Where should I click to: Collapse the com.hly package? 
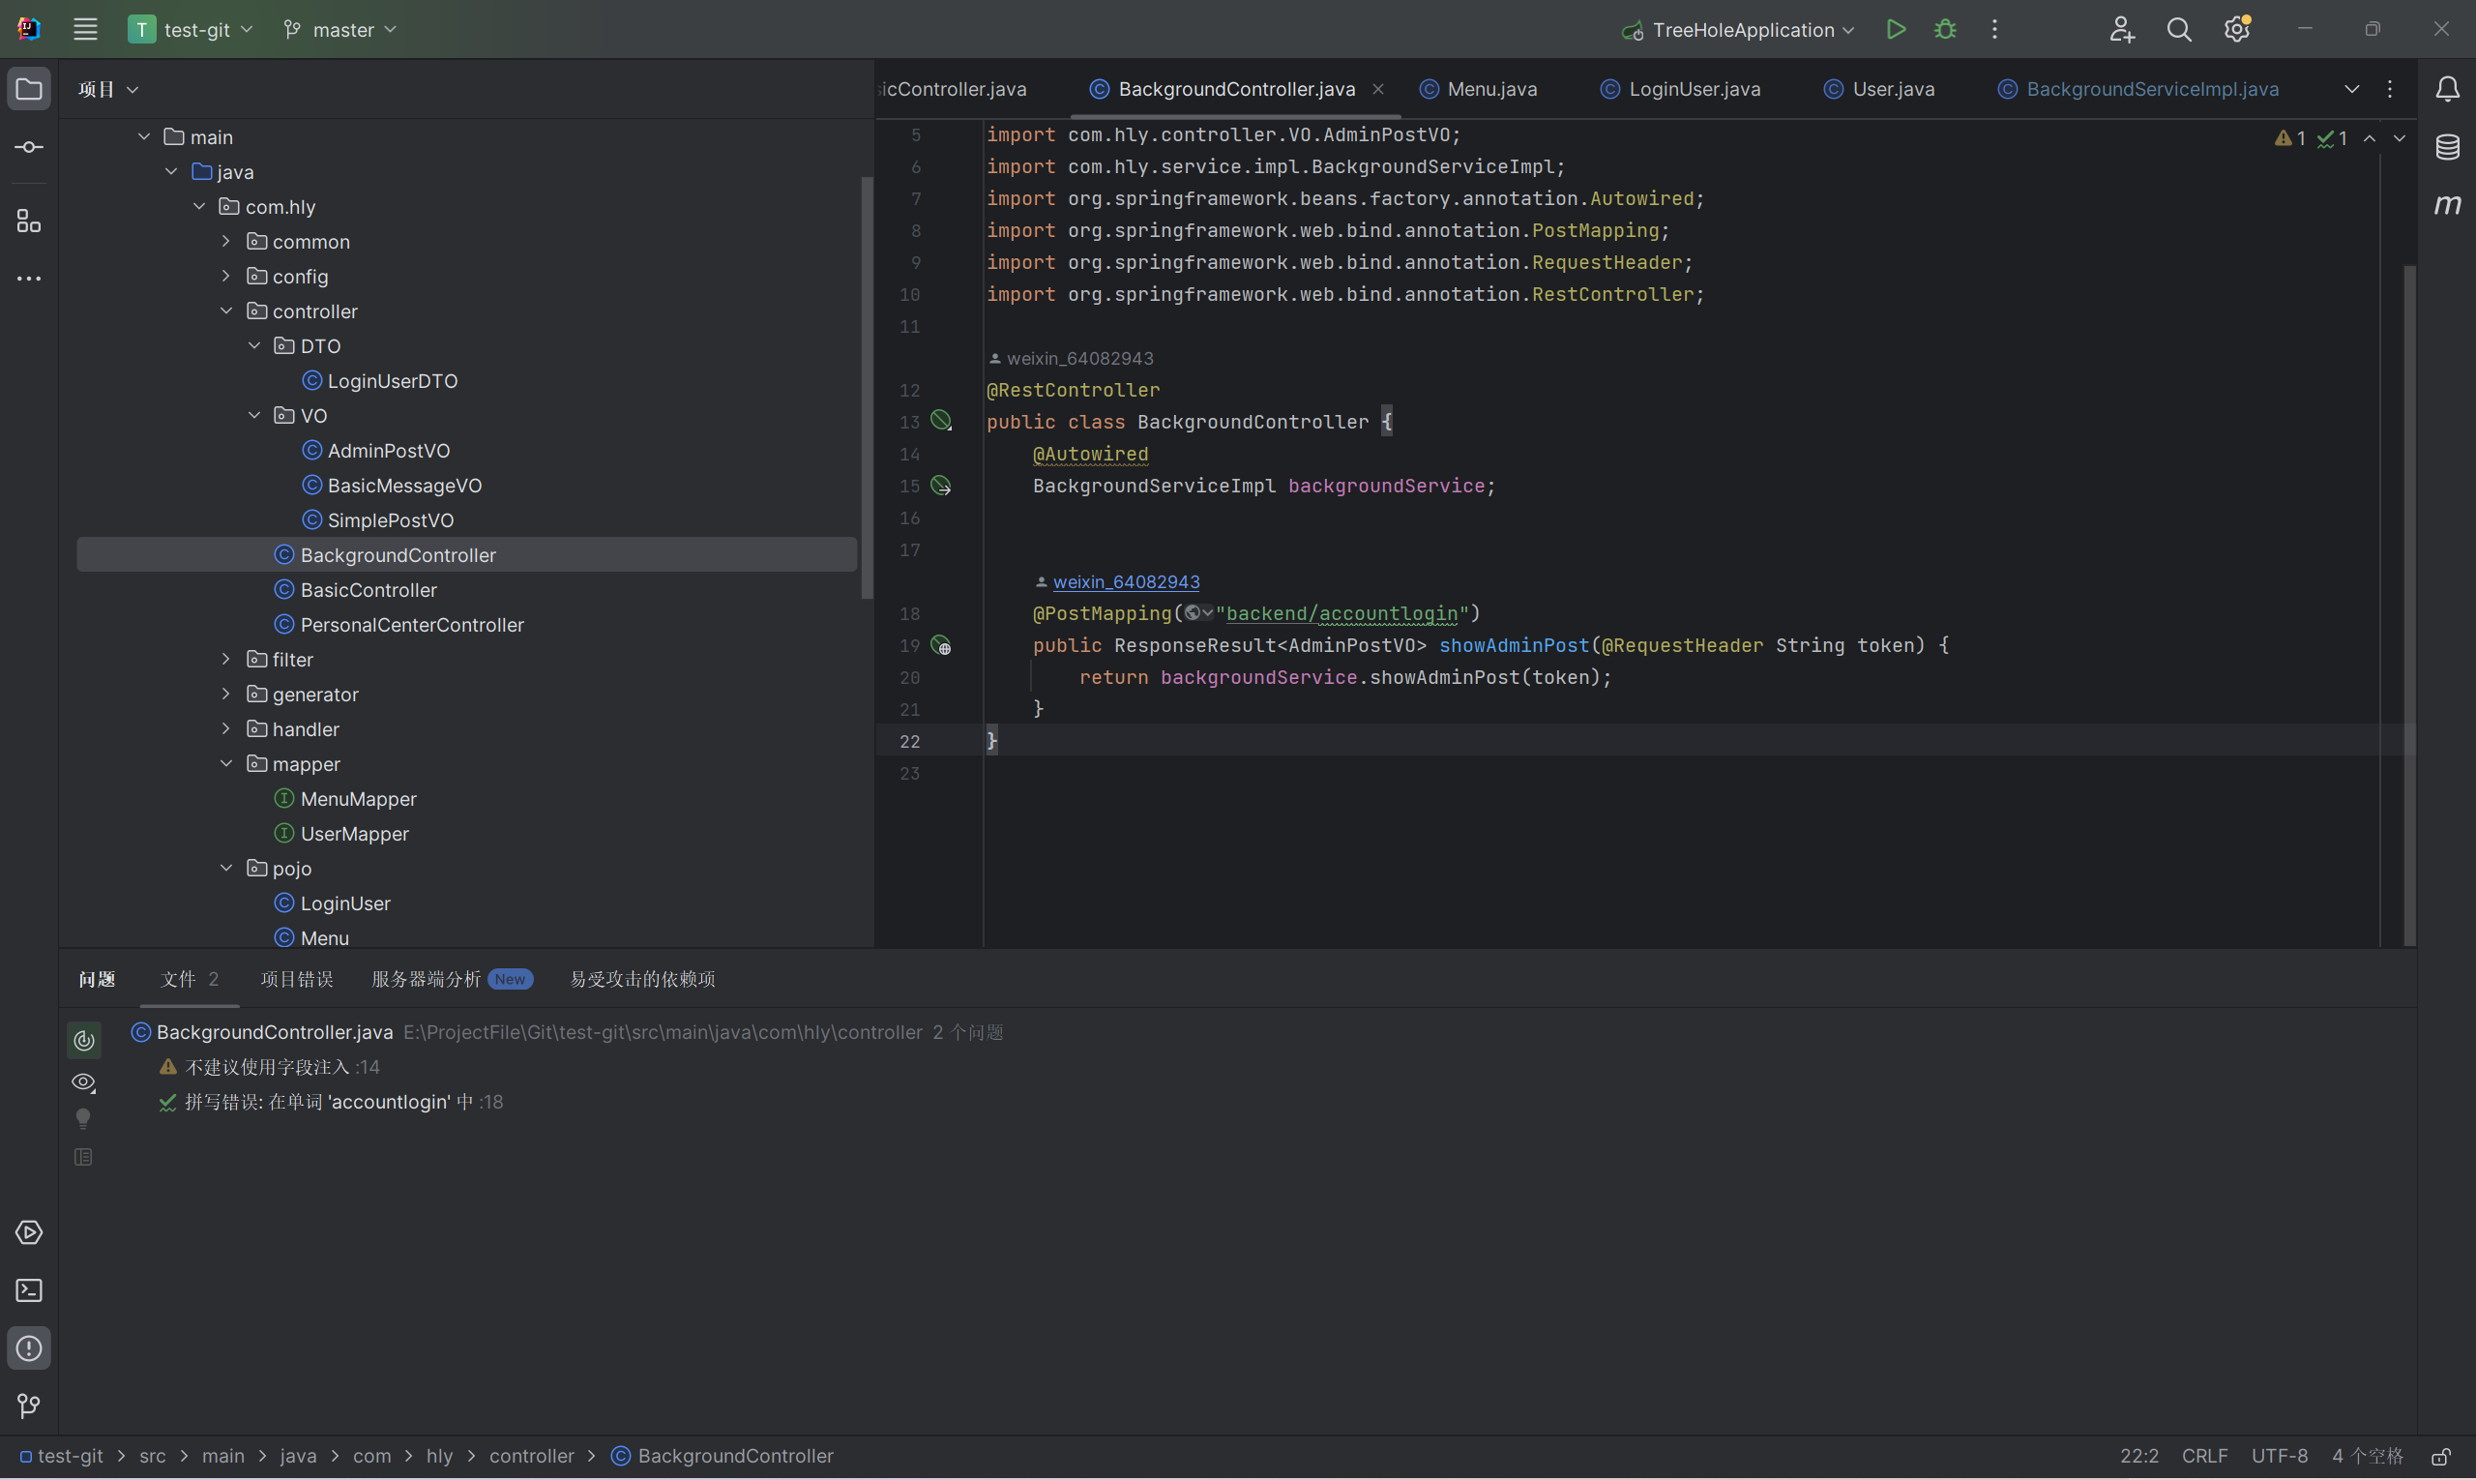pos(199,206)
